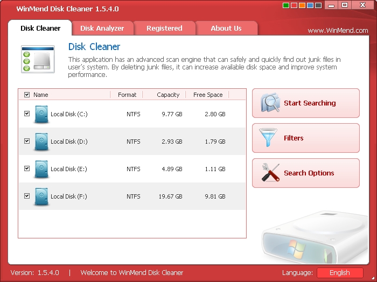The width and height of the screenshot is (377, 282).
Task: Select the red theme color swatch
Action: [x=294, y=5]
